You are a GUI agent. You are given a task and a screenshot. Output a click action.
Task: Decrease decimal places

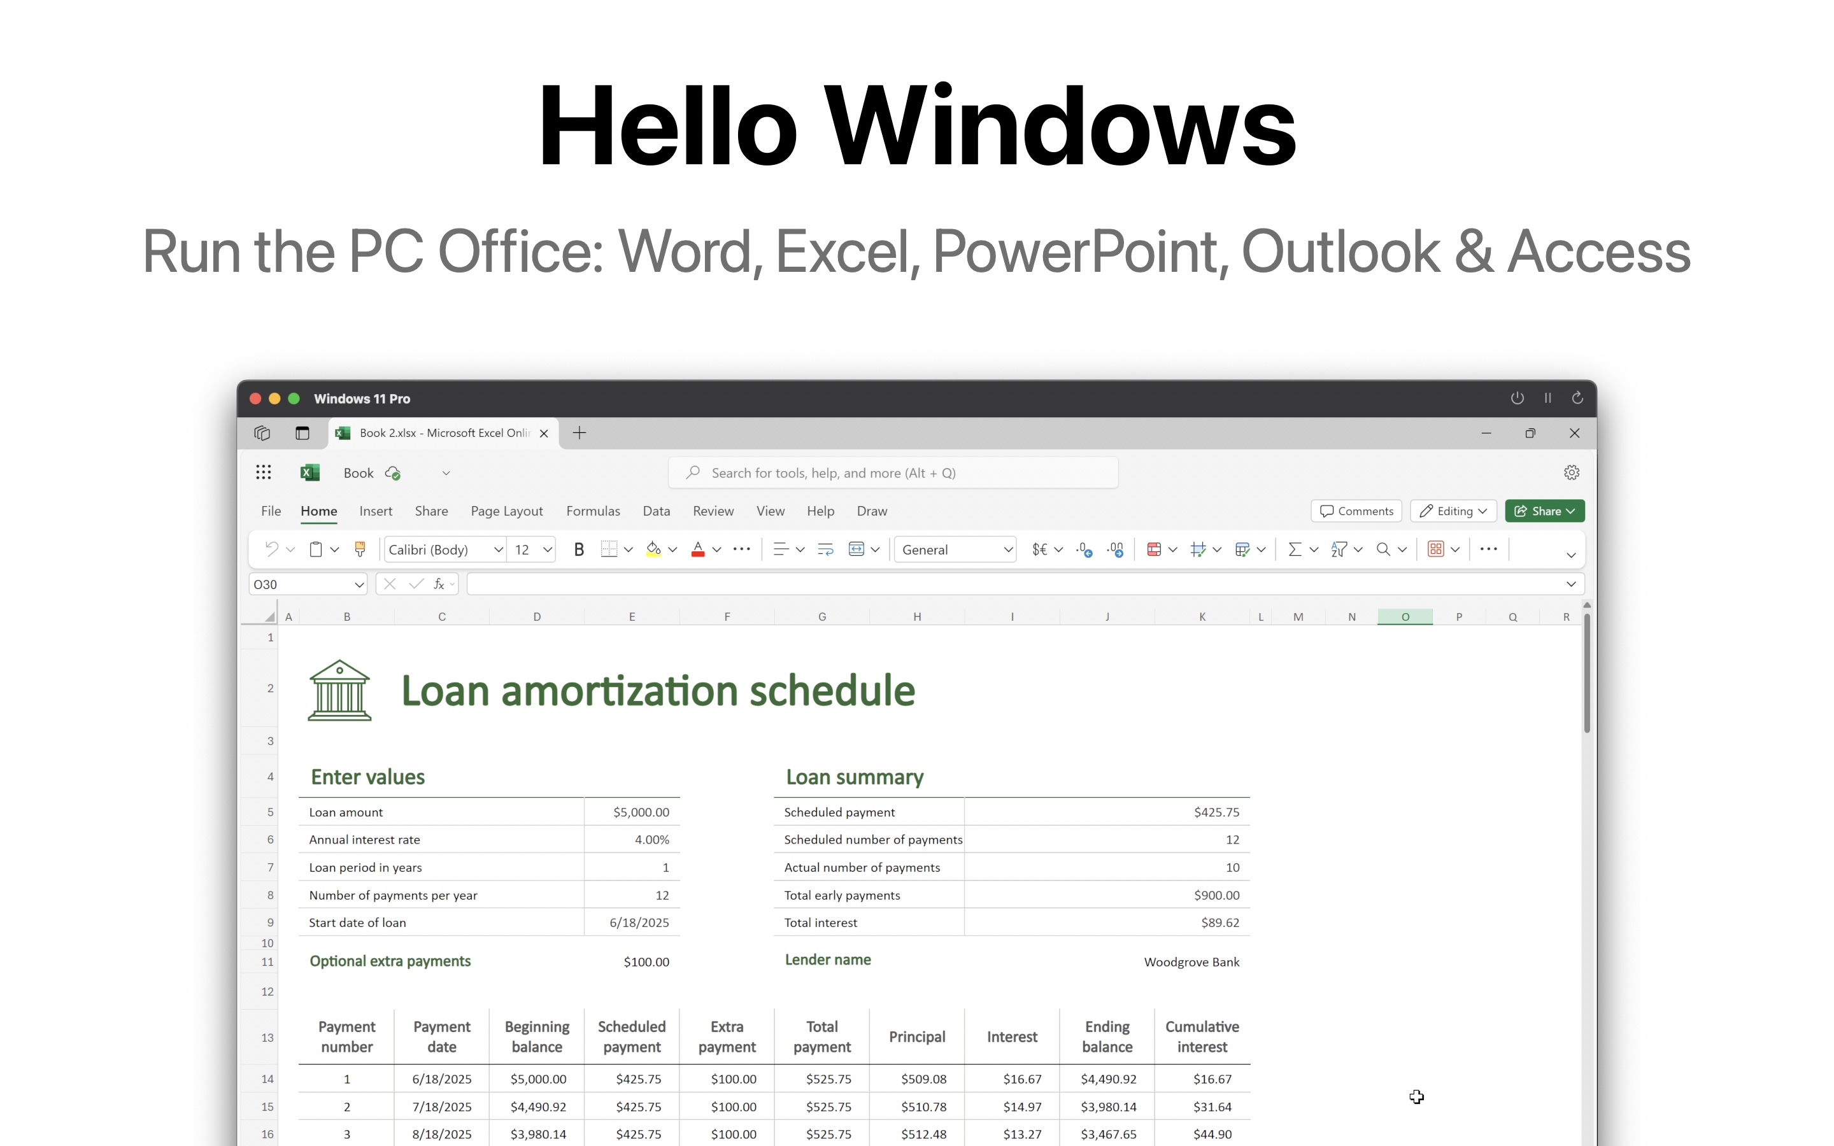click(1084, 549)
